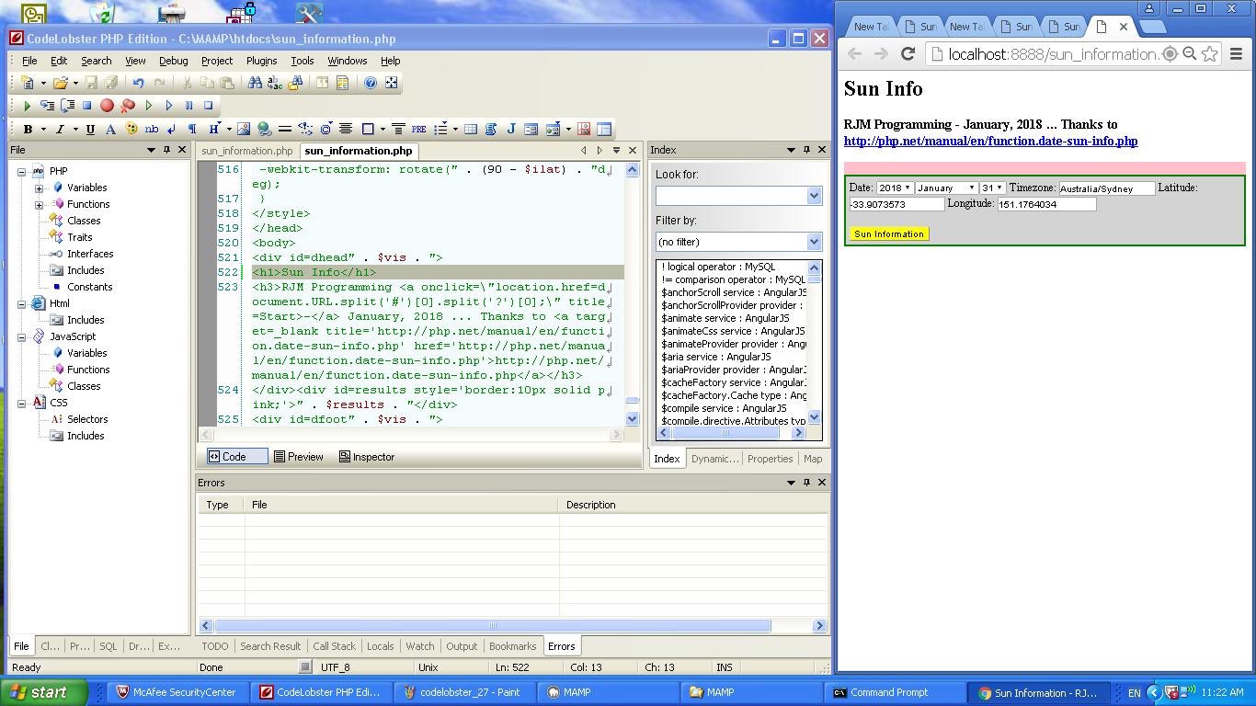Bookmark page with Chrome star icon
The image size is (1256, 706).
pyautogui.click(x=1210, y=54)
